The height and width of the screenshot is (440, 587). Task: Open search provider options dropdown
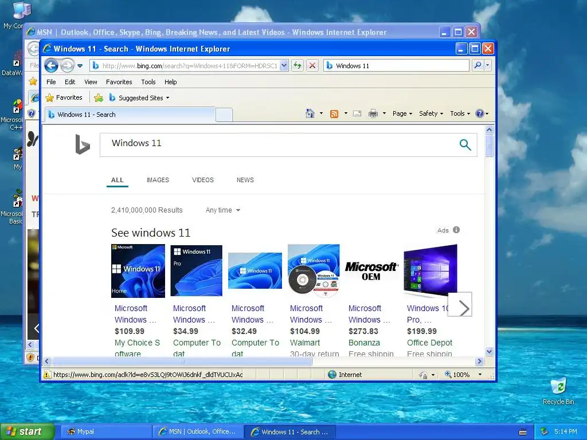tap(487, 65)
